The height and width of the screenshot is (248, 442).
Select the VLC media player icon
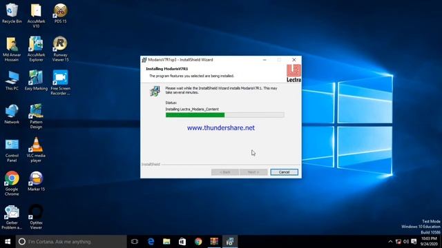36,150
